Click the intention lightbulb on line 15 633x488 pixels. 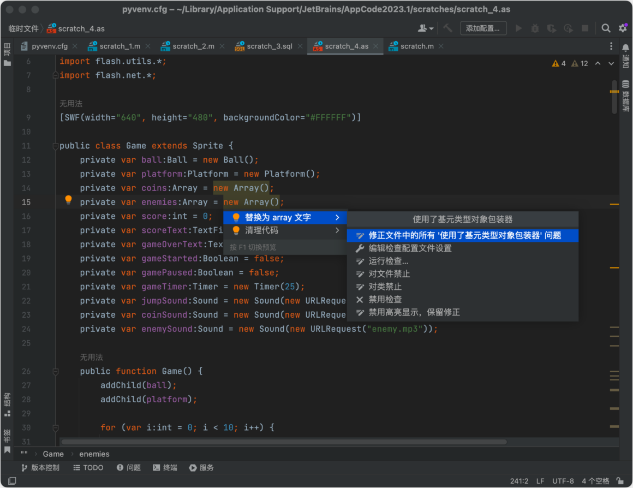pyautogui.click(x=68, y=200)
